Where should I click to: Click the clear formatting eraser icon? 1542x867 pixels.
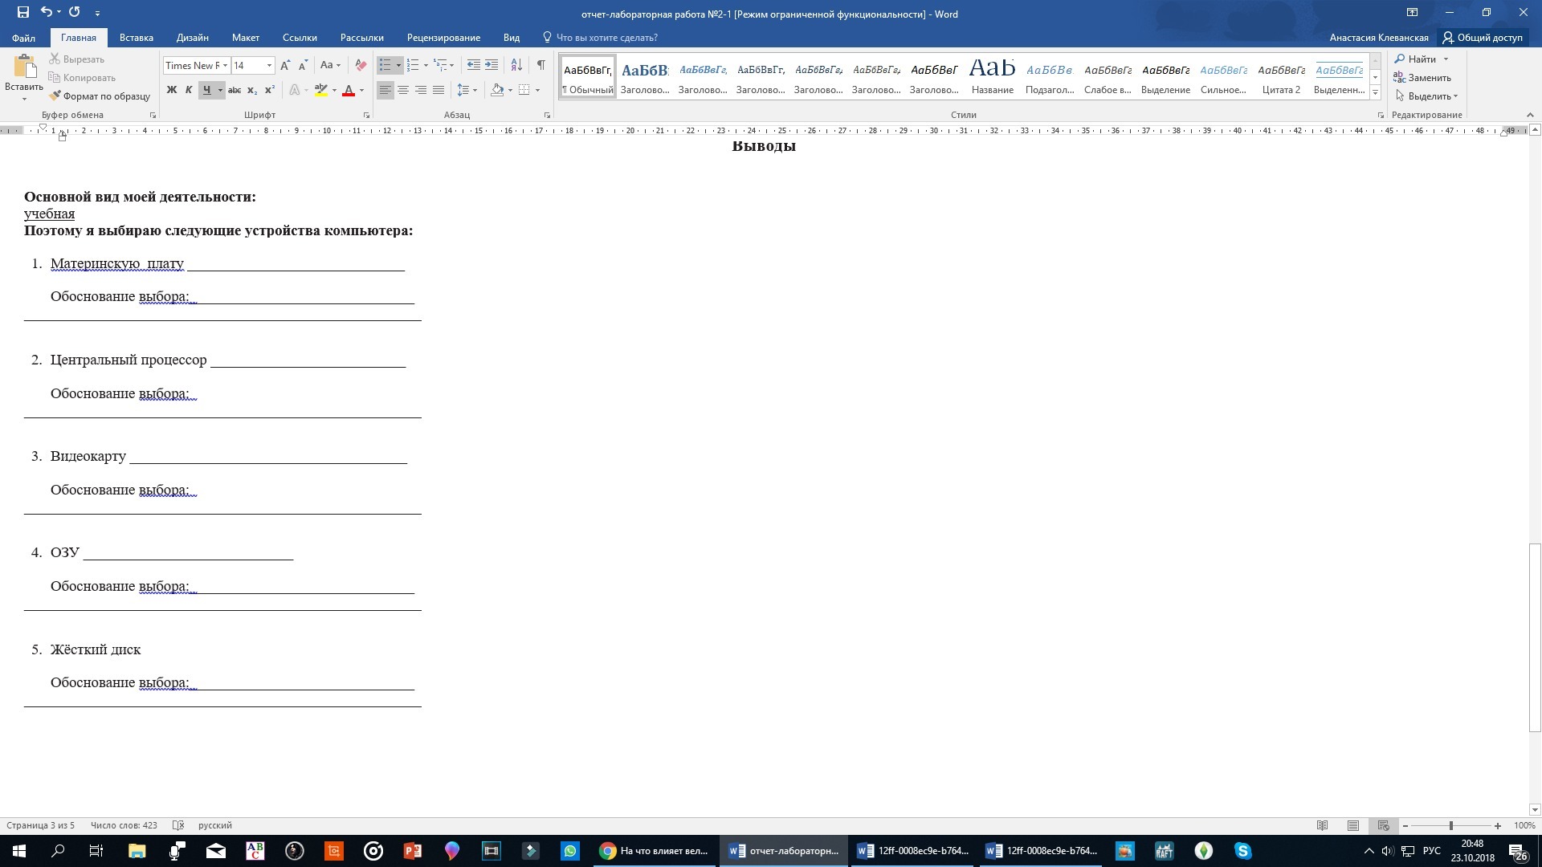tap(361, 65)
